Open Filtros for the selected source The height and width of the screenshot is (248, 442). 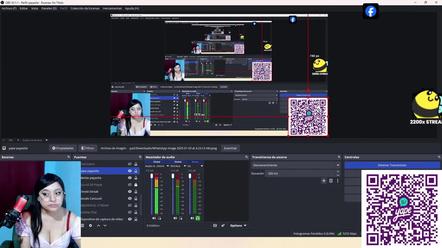[88, 148]
